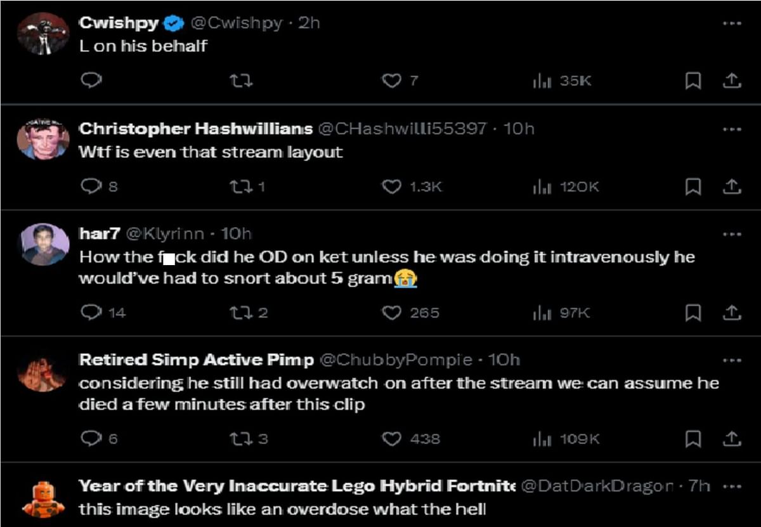Open more options on har7's tweet
761x527 pixels.
pos(731,234)
